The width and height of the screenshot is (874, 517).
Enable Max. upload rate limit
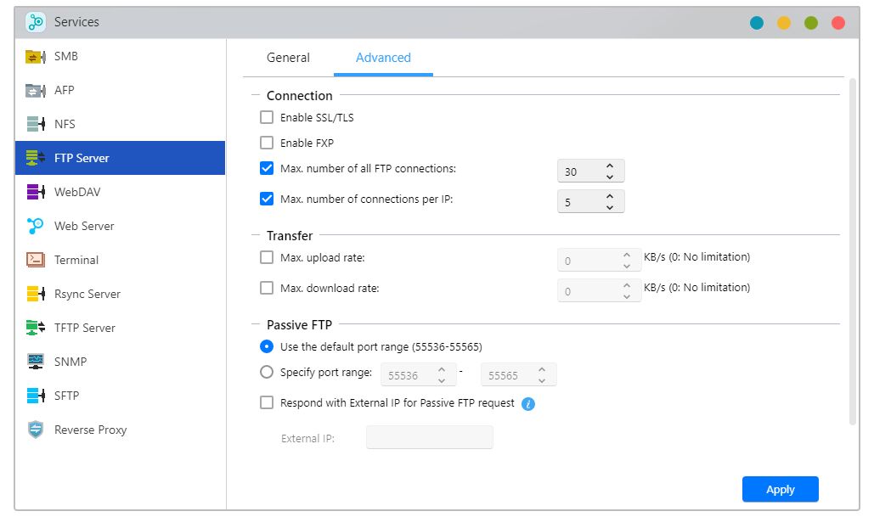pyautogui.click(x=267, y=257)
